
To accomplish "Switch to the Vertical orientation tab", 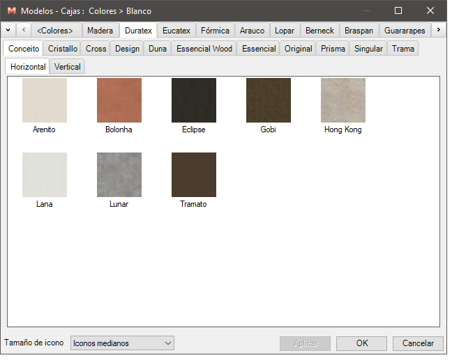I will pyautogui.click(x=68, y=67).
